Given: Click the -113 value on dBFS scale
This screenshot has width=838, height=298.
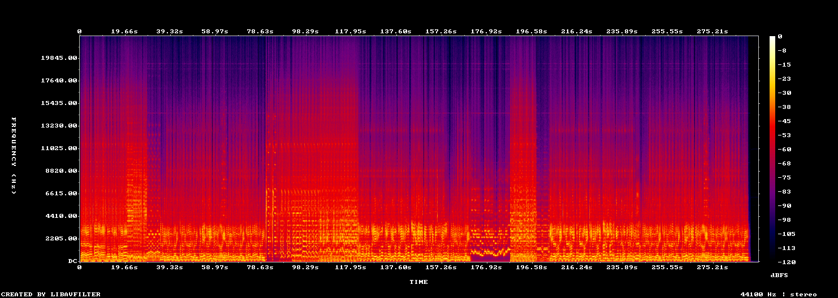Looking at the screenshot, I should (x=787, y=248).
